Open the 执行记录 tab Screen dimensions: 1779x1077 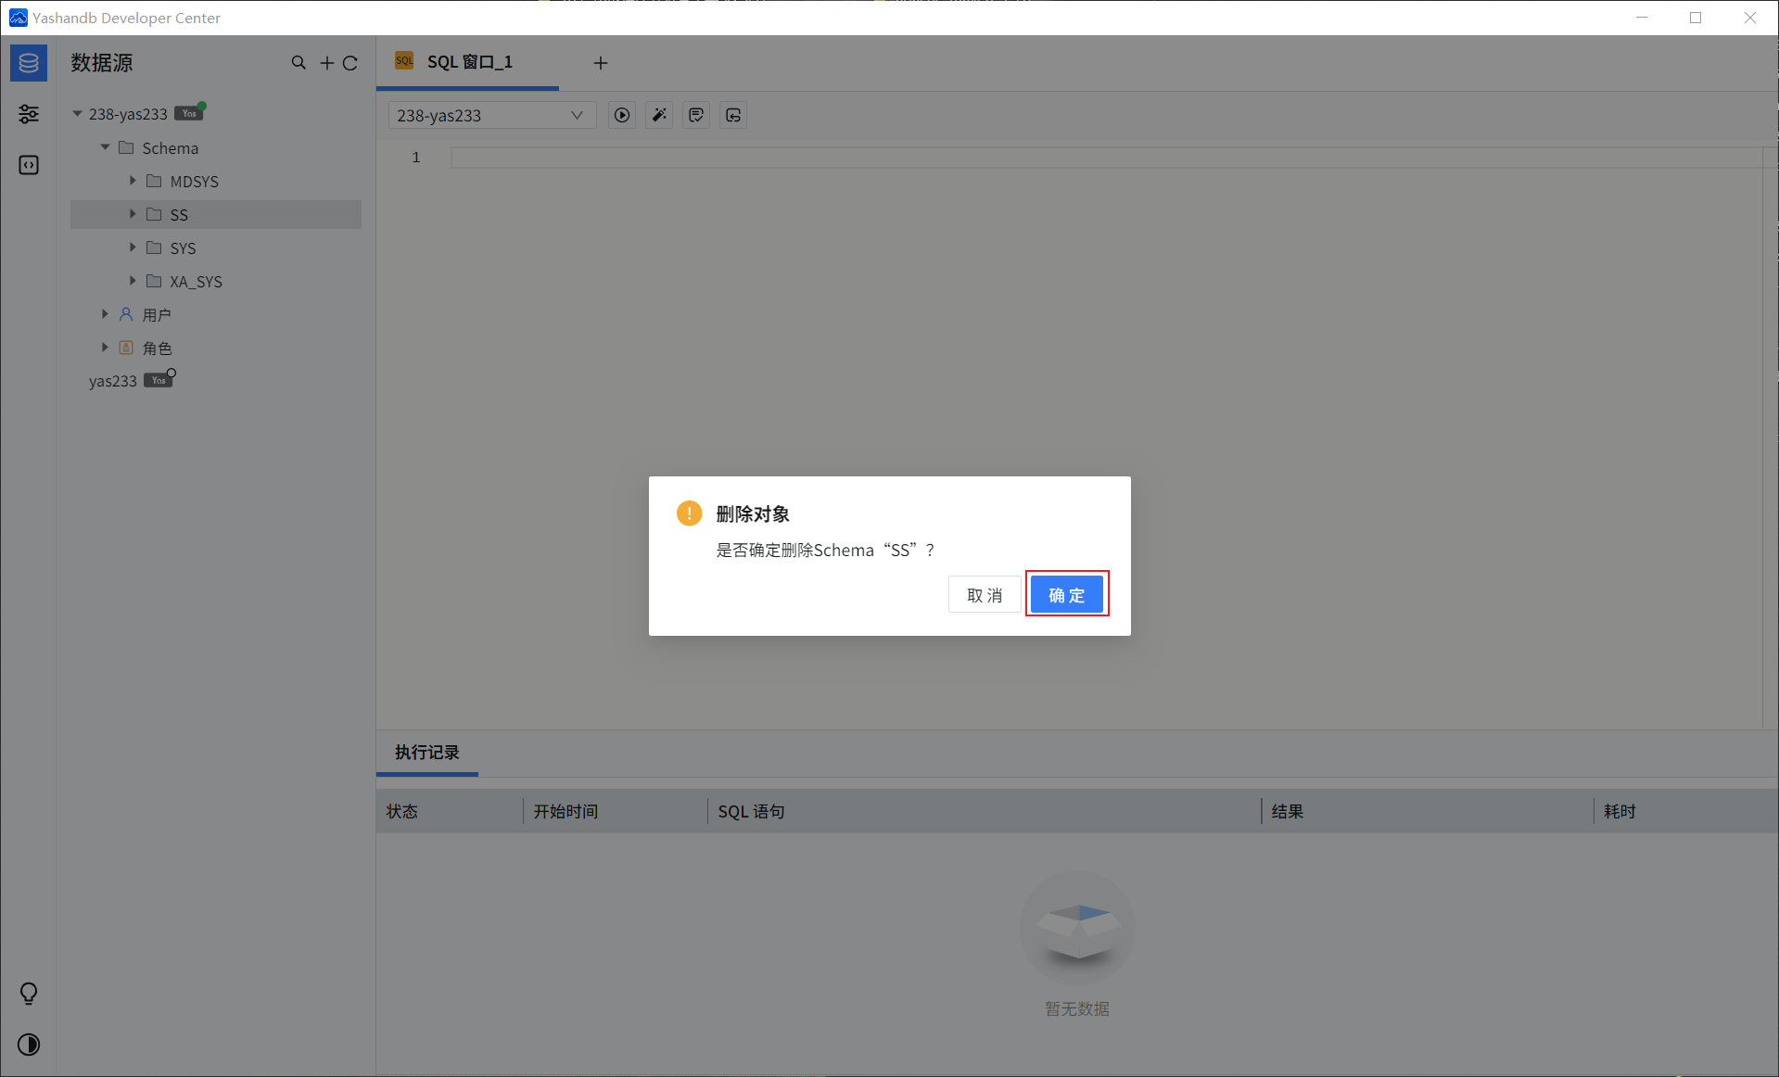click(427, 752)
